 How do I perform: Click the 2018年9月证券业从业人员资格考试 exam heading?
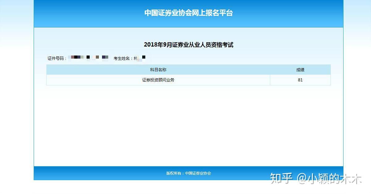click(x=189, y=45)
